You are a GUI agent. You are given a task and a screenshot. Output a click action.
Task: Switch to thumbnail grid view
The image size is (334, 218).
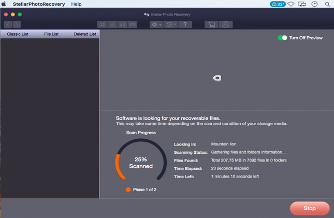pos(102,24)
